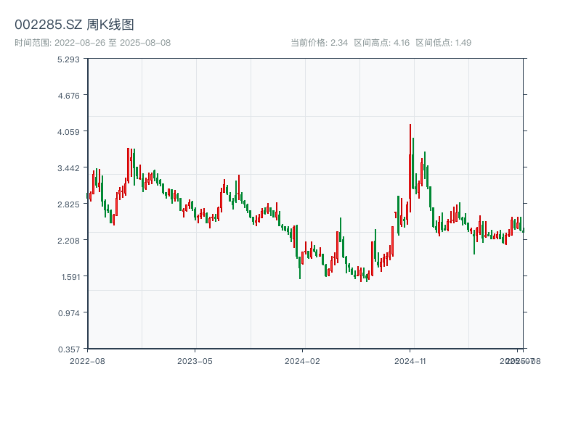Image resolution: width=581 pixels, height=435 pixels.
Task: Select the 2023-05 date on time axis
Action: point(195,360)
